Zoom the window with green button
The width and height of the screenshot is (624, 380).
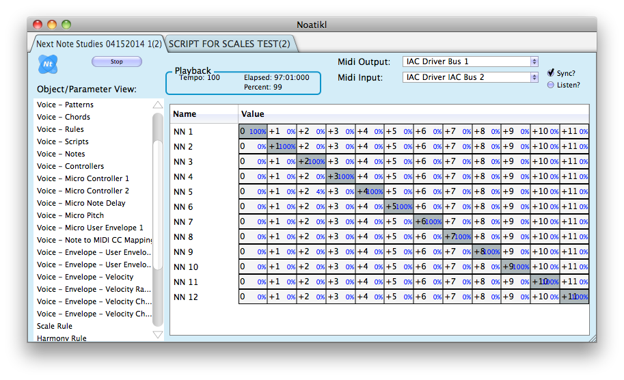point(66,25)
